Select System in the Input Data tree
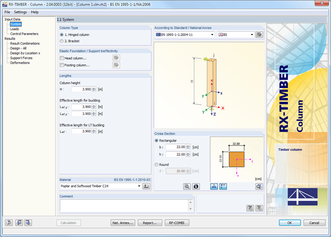 tap(15, 24)
